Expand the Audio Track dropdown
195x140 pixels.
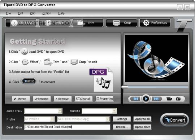60,111
